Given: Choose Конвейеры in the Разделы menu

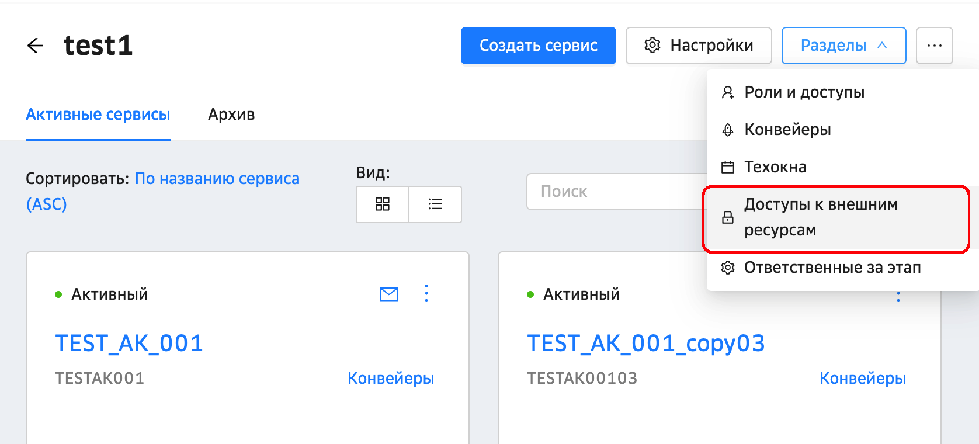Looking at the screenshot, I should tap(787, 130).
